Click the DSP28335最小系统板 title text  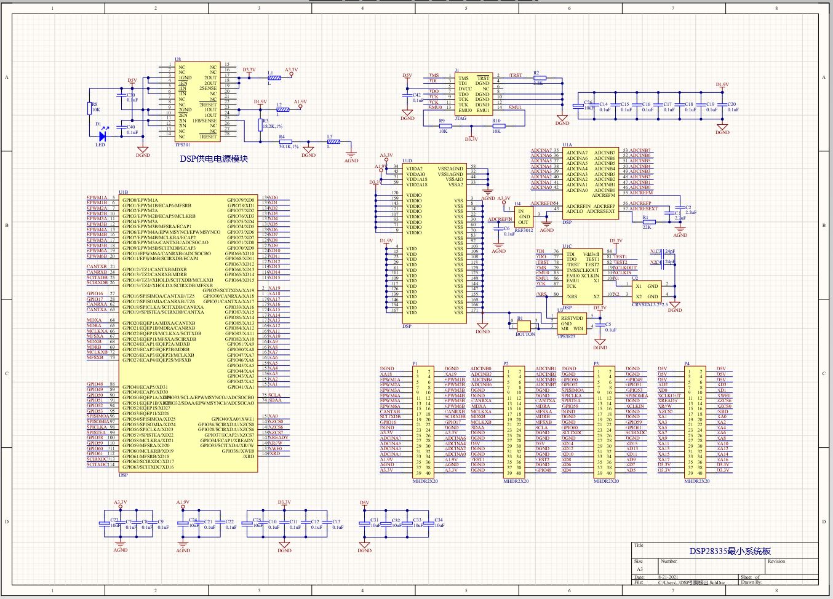tap(730, 551)
